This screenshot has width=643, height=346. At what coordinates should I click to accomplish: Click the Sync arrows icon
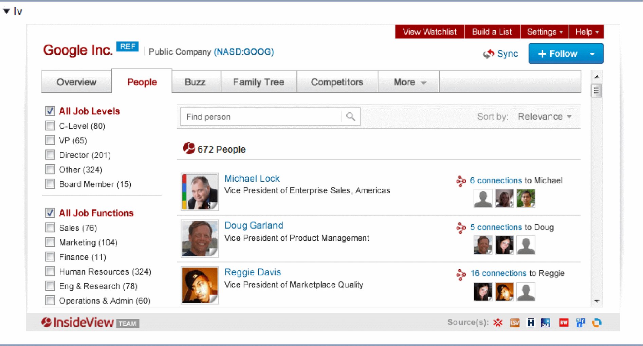pyautogui.click(x=489, y=54)
